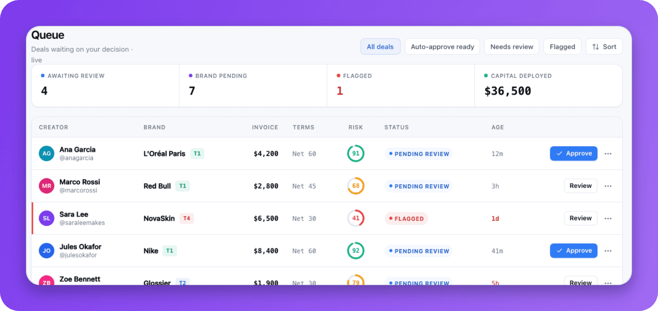Open more options for Sara Lee row

(x=608, y=219)
